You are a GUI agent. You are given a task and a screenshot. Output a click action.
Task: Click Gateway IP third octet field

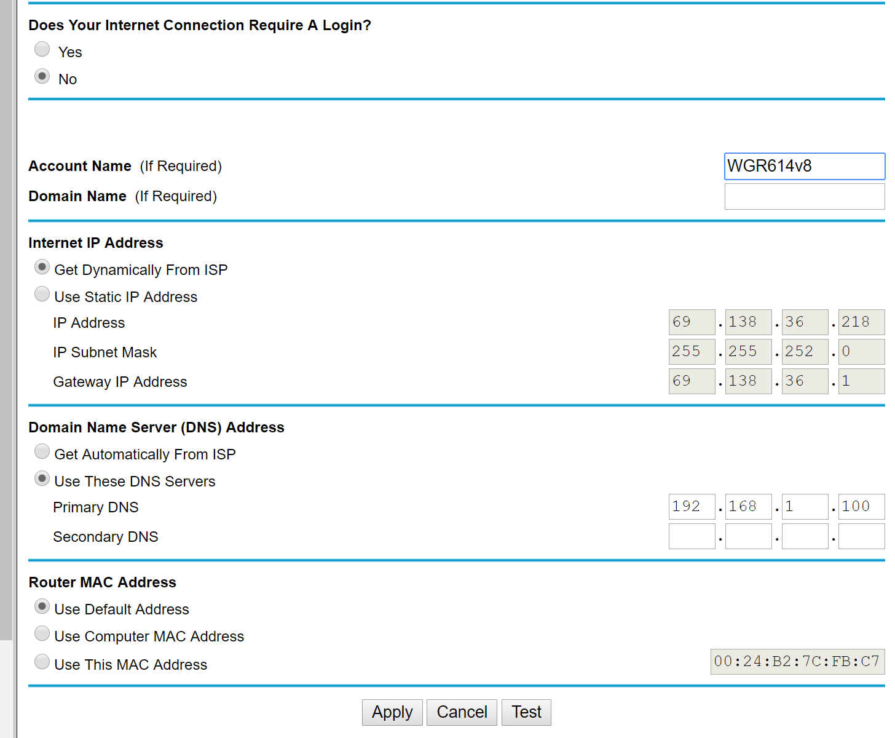point(805,381)
